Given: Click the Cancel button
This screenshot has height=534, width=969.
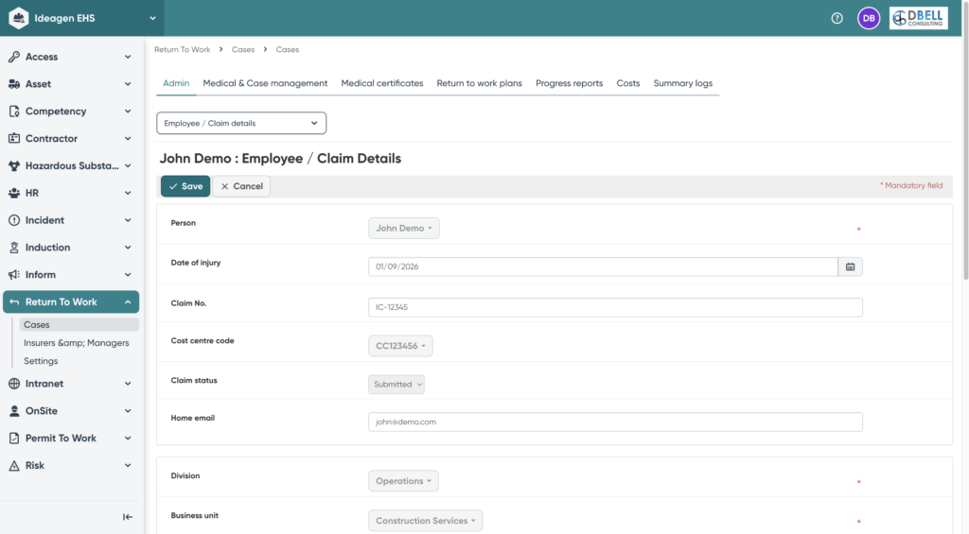Looking at the screenshot, I should [241, 186].
